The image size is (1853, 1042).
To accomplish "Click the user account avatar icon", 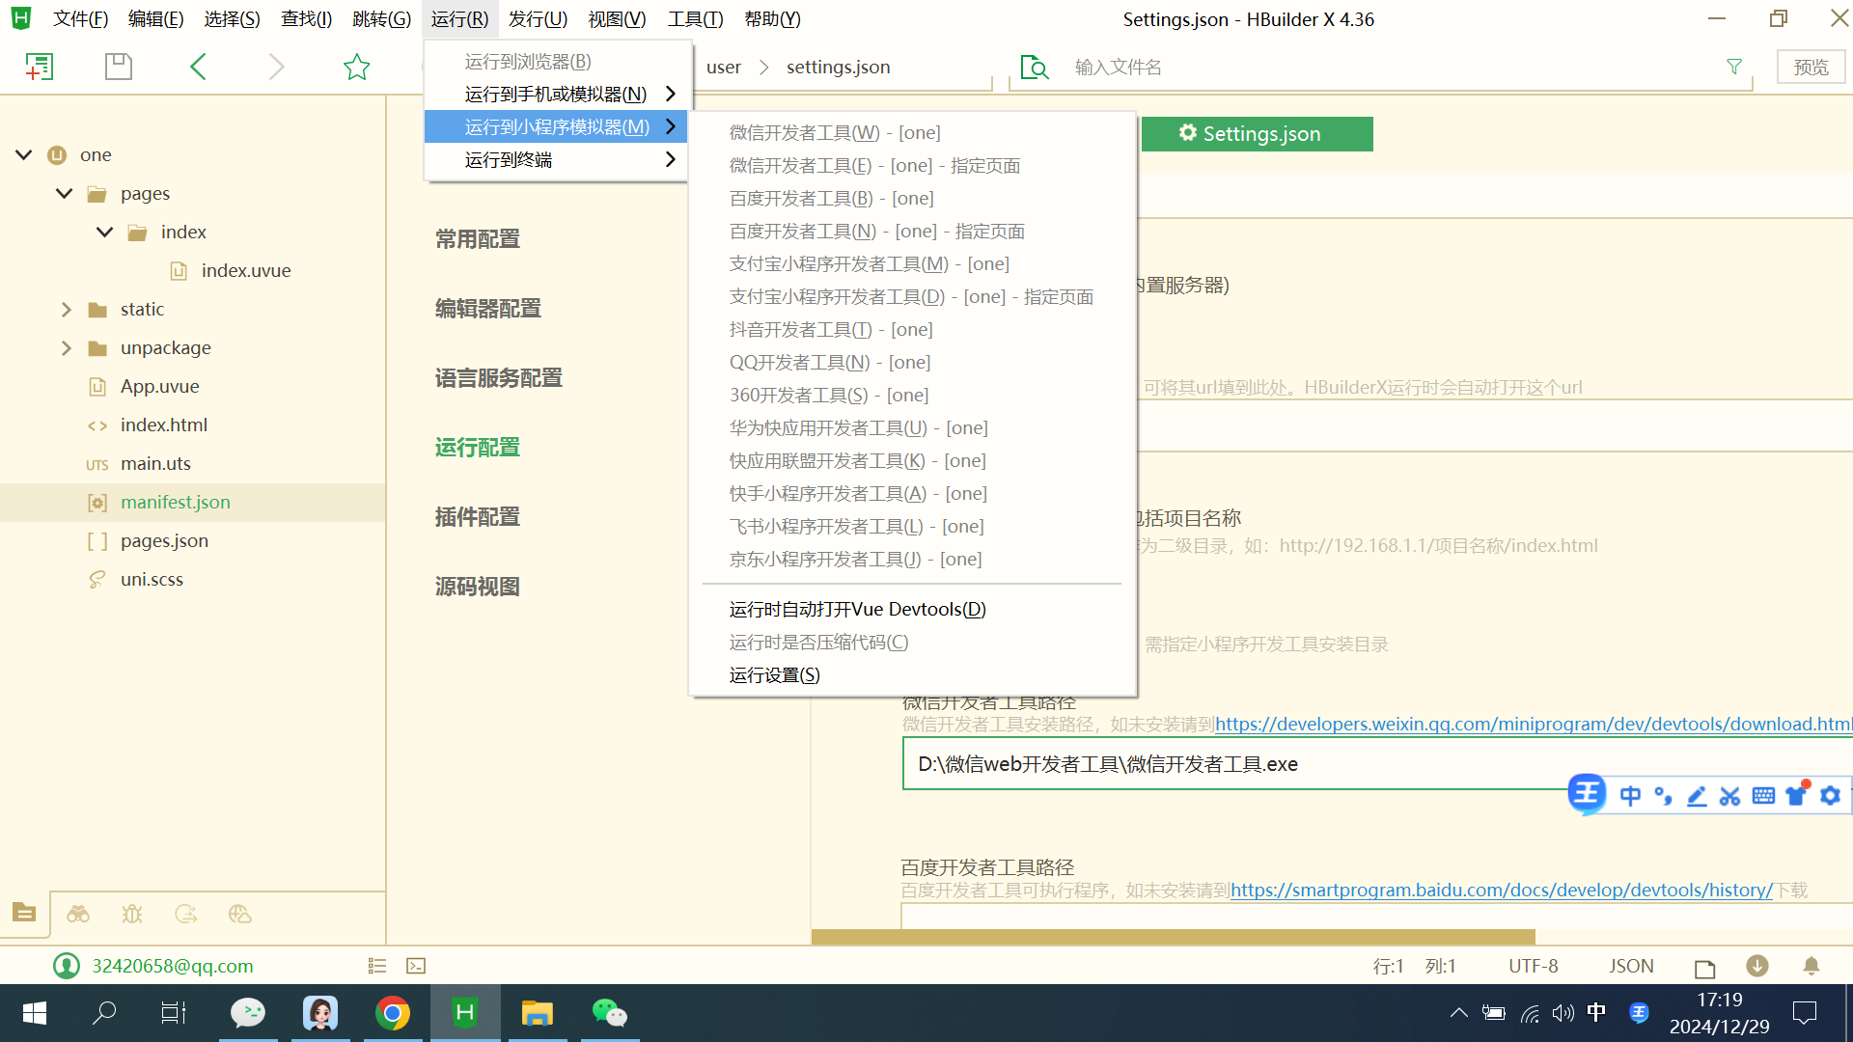I will 67,966.
